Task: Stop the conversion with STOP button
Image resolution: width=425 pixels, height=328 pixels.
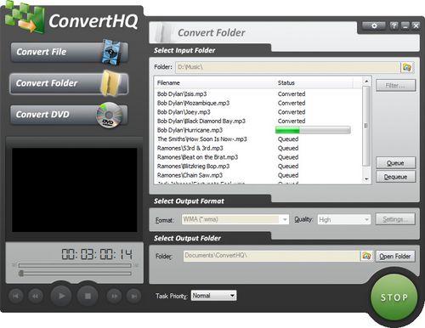Action: [394, 297]
